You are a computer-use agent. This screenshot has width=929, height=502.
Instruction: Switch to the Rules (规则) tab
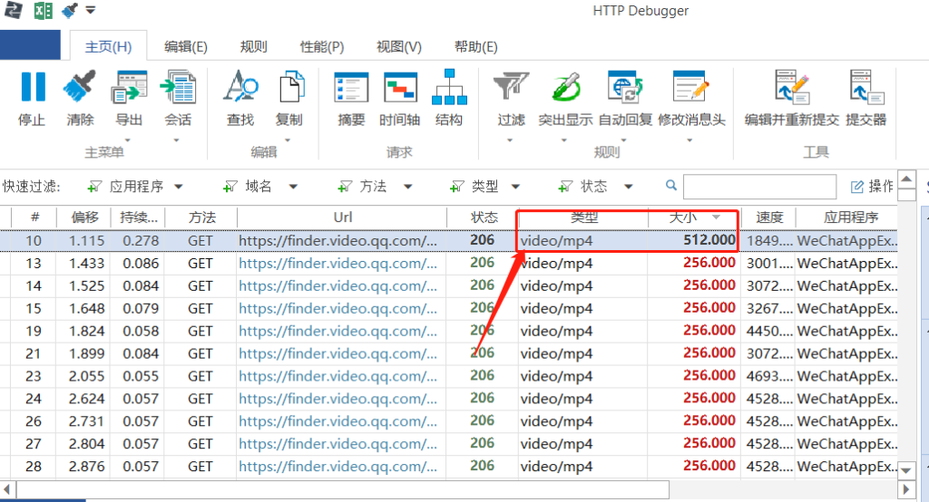254,47
